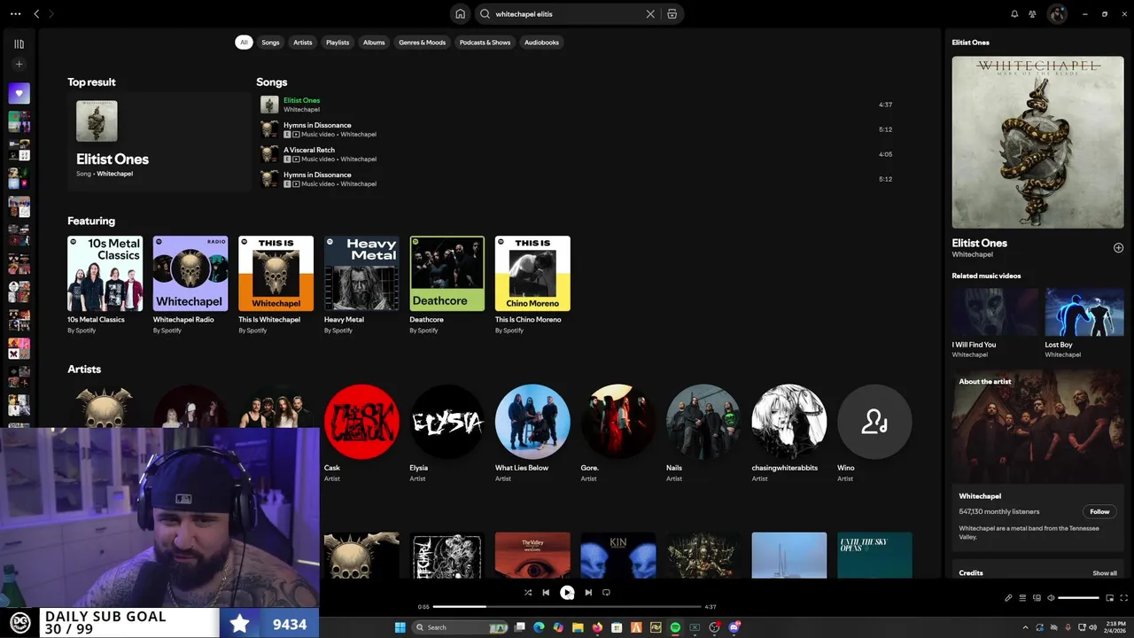1134x638 pixels.
Task: Open Heavy Metal playlist card
Action: (361, 284)
